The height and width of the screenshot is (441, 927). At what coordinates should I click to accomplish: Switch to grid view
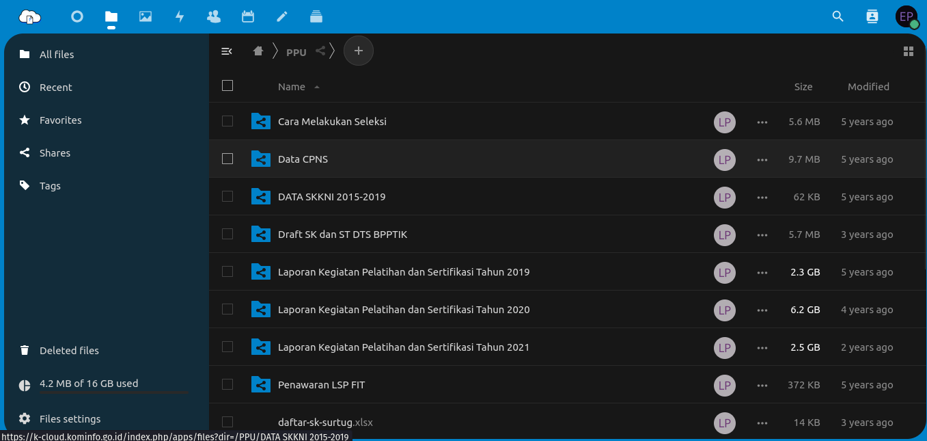[908, 51]
